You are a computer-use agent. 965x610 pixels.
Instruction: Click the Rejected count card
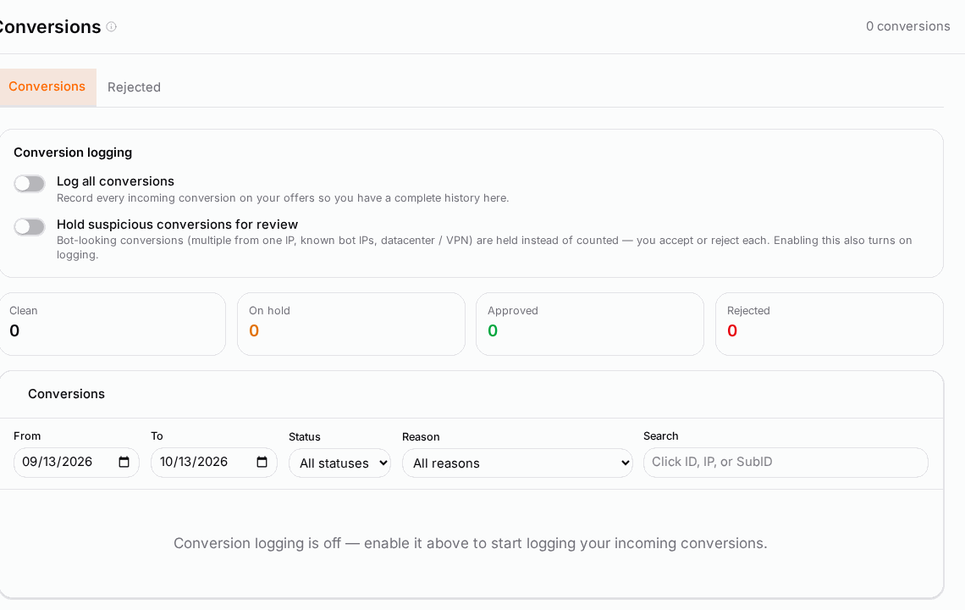[x=829, y=324]
